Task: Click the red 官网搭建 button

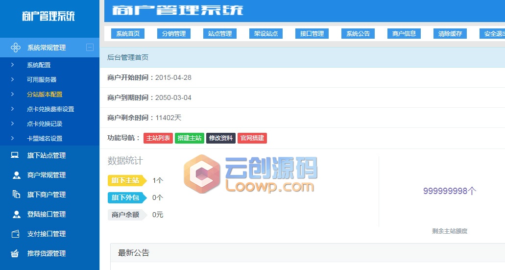Action: pyautogui.click(x=252, y=138)
